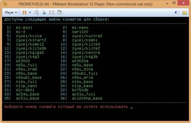Click Send Ctrl+Alt+Del icon
Image resolution: width=191 pixels, height=123 pixels.
coord(36,12)
